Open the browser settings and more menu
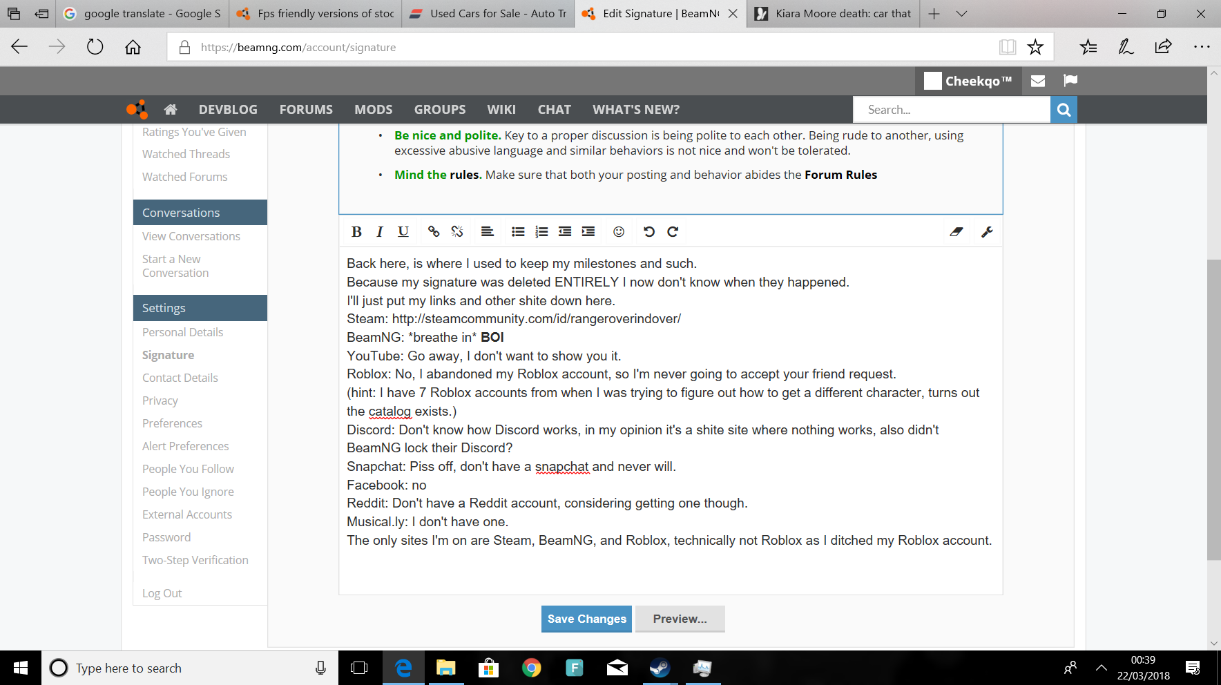1221x685 pixels. coord(1202,47)
